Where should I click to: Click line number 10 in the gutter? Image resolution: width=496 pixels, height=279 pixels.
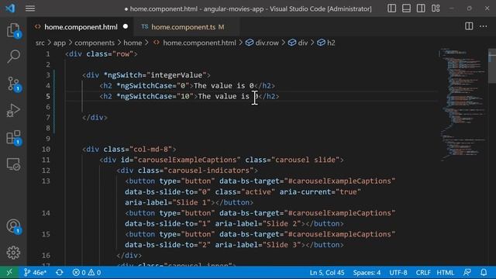tap(46, 150)
